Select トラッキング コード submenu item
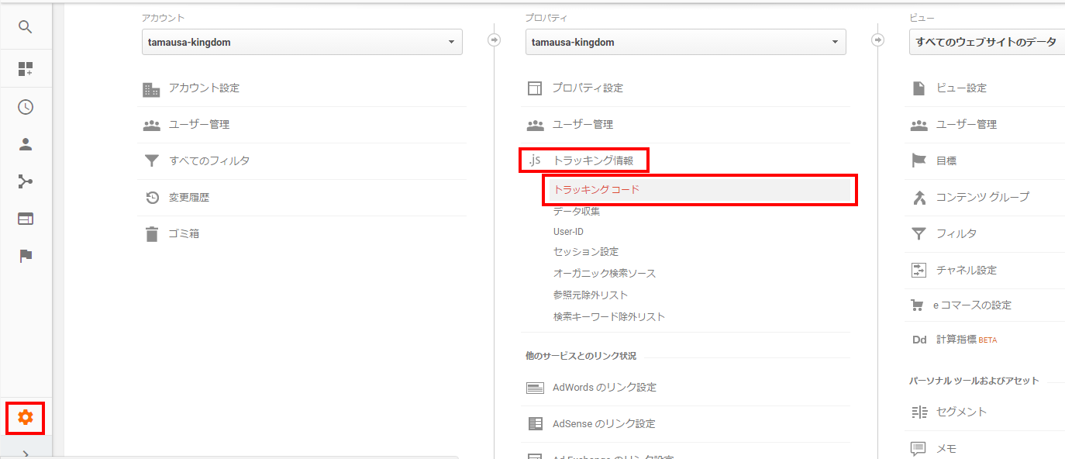The width and height of the screenshot is (1065, 459). [596, 189]
